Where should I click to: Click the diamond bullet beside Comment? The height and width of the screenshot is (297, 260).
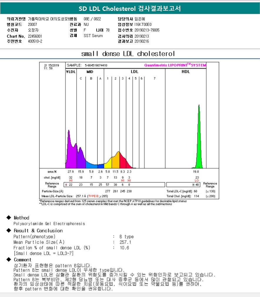9,260
